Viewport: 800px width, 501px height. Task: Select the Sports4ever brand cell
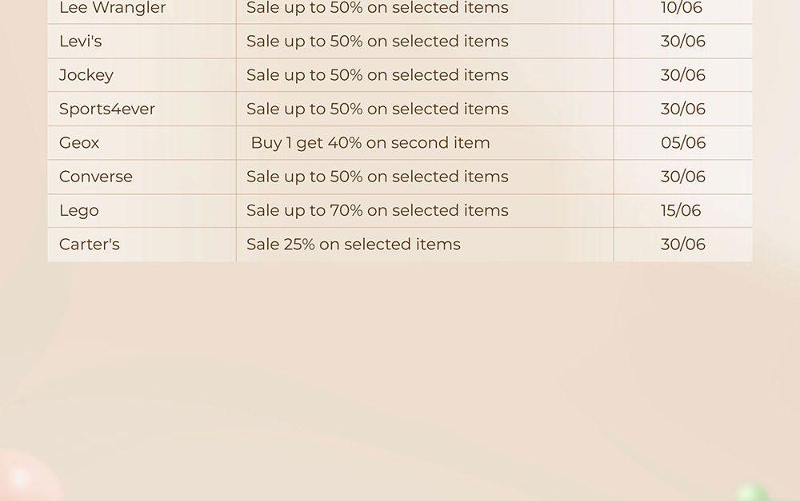(142, 109)
